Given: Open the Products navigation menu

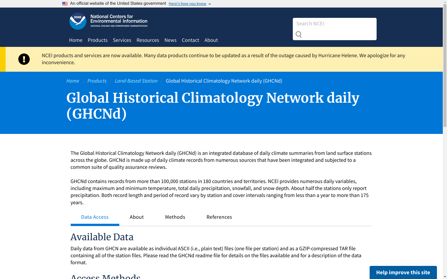Looking at the screenshot, I should [98, 40].
